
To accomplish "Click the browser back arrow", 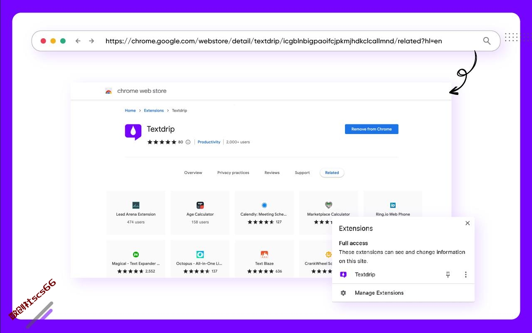I will click(78, 41).
